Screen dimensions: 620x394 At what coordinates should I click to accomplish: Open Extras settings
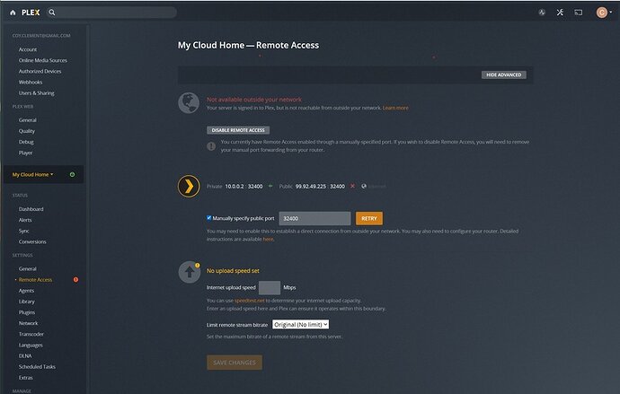click(x=26, y=378)
